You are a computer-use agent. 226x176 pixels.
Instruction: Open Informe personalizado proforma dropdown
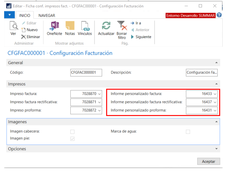[215, 110]
